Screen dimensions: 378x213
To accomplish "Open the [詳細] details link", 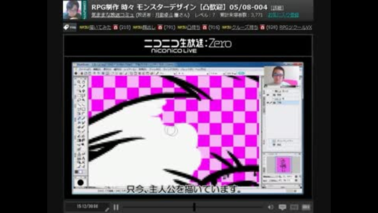I will coord(277,8).
